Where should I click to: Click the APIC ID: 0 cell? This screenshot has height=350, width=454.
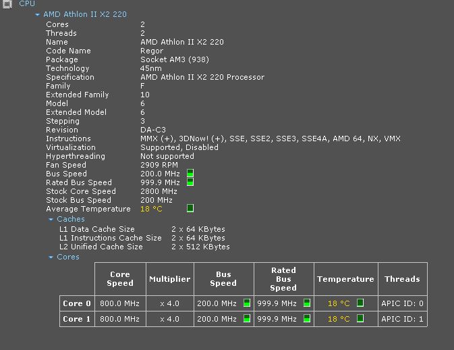[x=403, y=303]
